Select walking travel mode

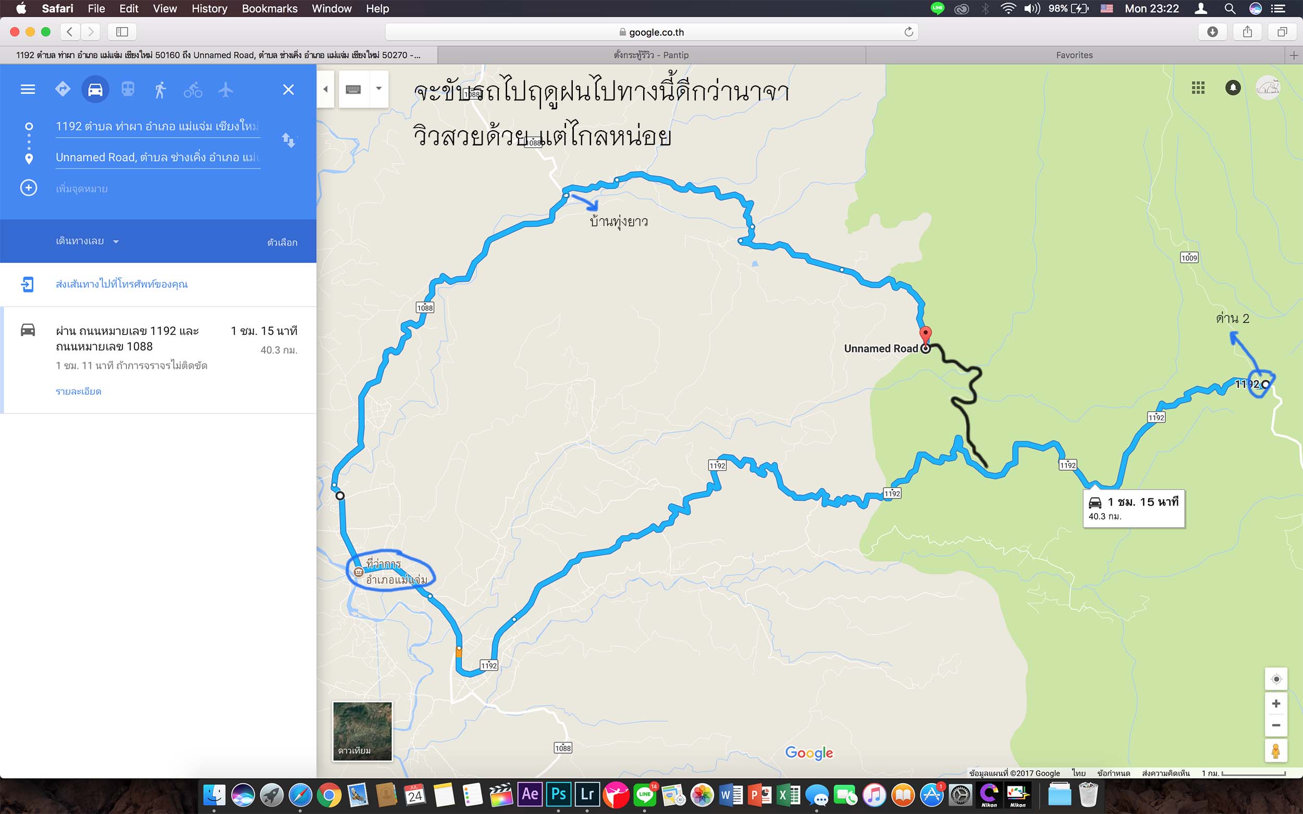(x=160, y=90)
